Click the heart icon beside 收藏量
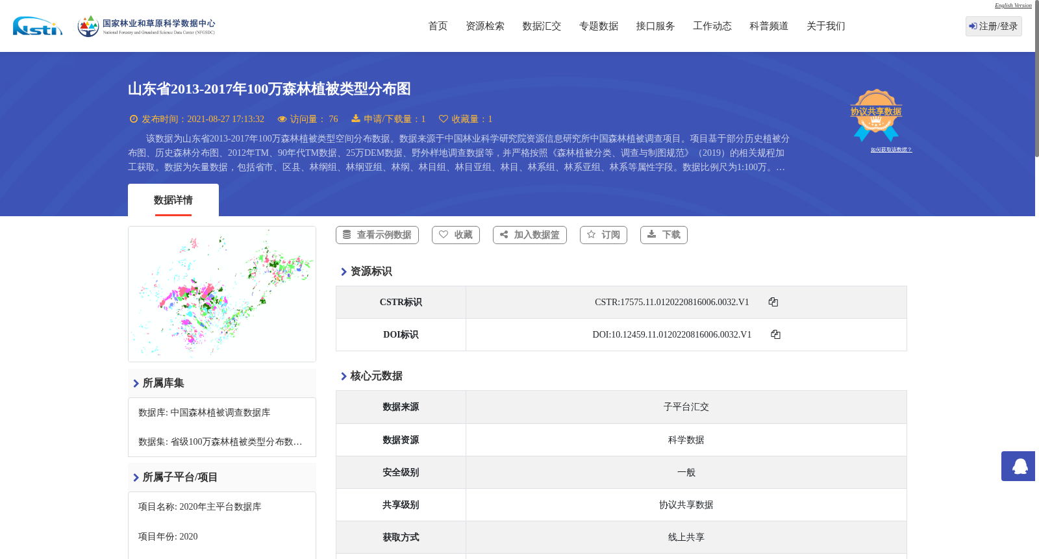 pyautogui.click(x=444, y=119)
